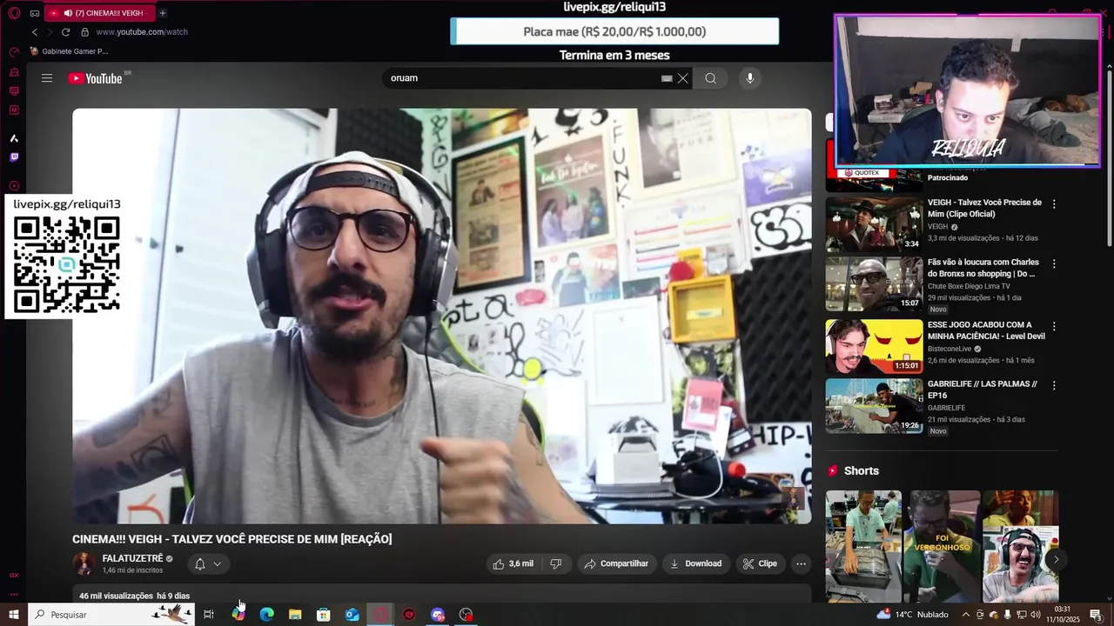This screenshot has height=626, width=1114.
Task: Dislike the video
Action: tap(556, 563)
